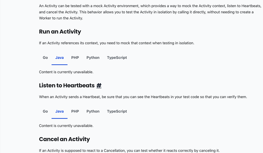Open the Python tab under Run an Activity
The width and height of the screenshot is (263, 153).
pos(93,57)
